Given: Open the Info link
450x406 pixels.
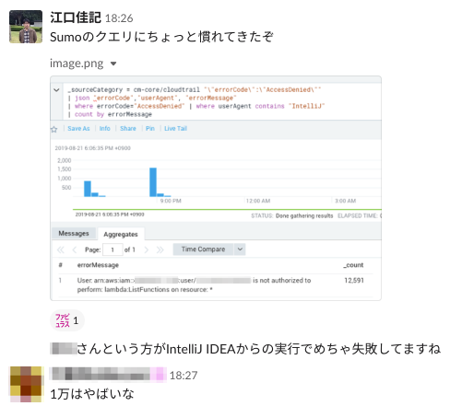Looking at the screenshot, I should click(104, 128).
